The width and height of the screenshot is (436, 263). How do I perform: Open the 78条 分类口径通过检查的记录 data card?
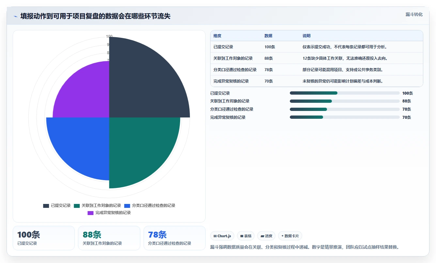tap(175, 238)
